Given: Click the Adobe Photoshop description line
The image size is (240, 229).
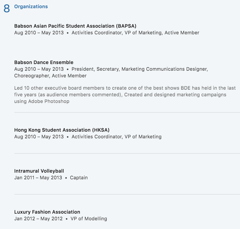Looking at the screenshot, I should [x=42, y=101].
